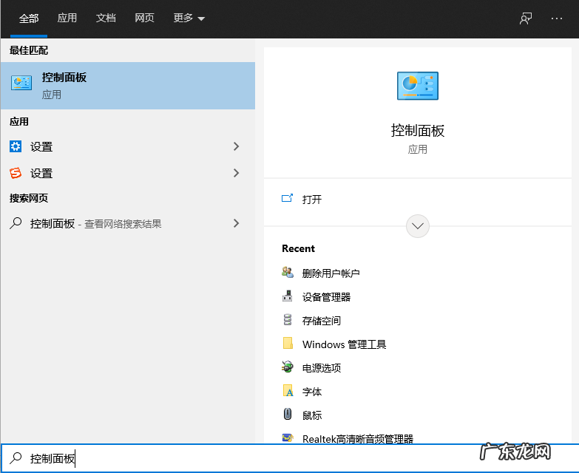Switch to the 网页 tab
The height and width of the screenshot is (473, 579).
pyautogui.click(x=144, y=18)
